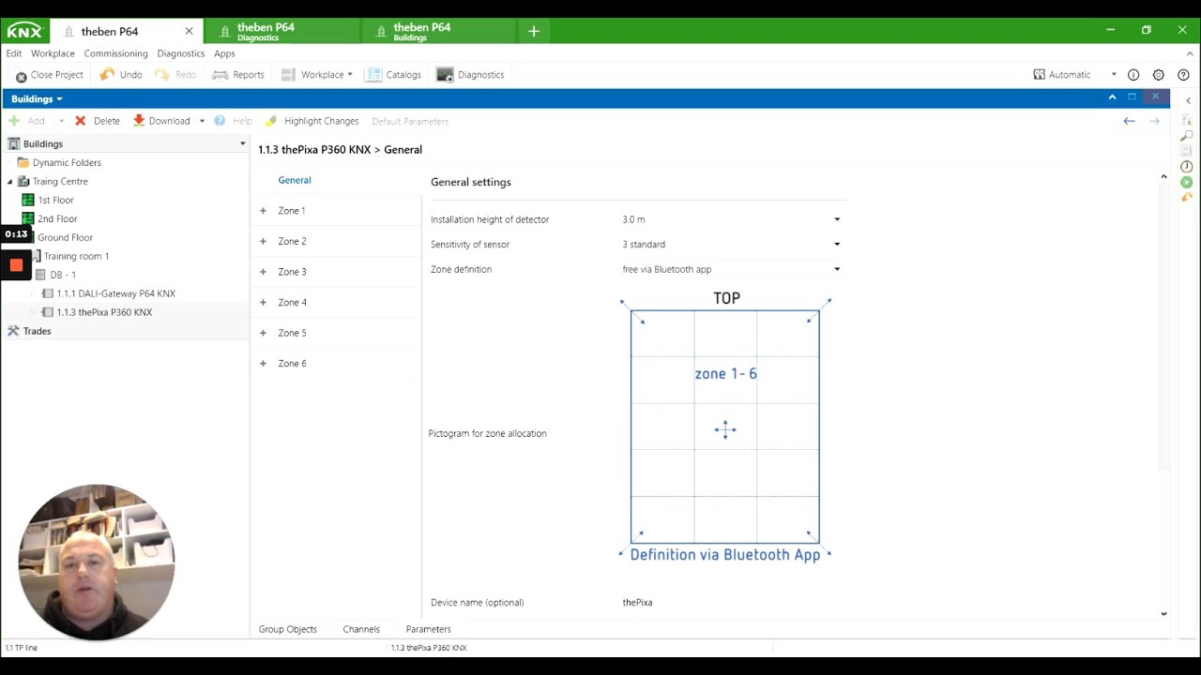
Task: Switch to the Channels tab
Action: (x=361, y=629)
